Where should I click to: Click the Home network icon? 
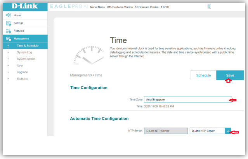click(x=7, y=15)
